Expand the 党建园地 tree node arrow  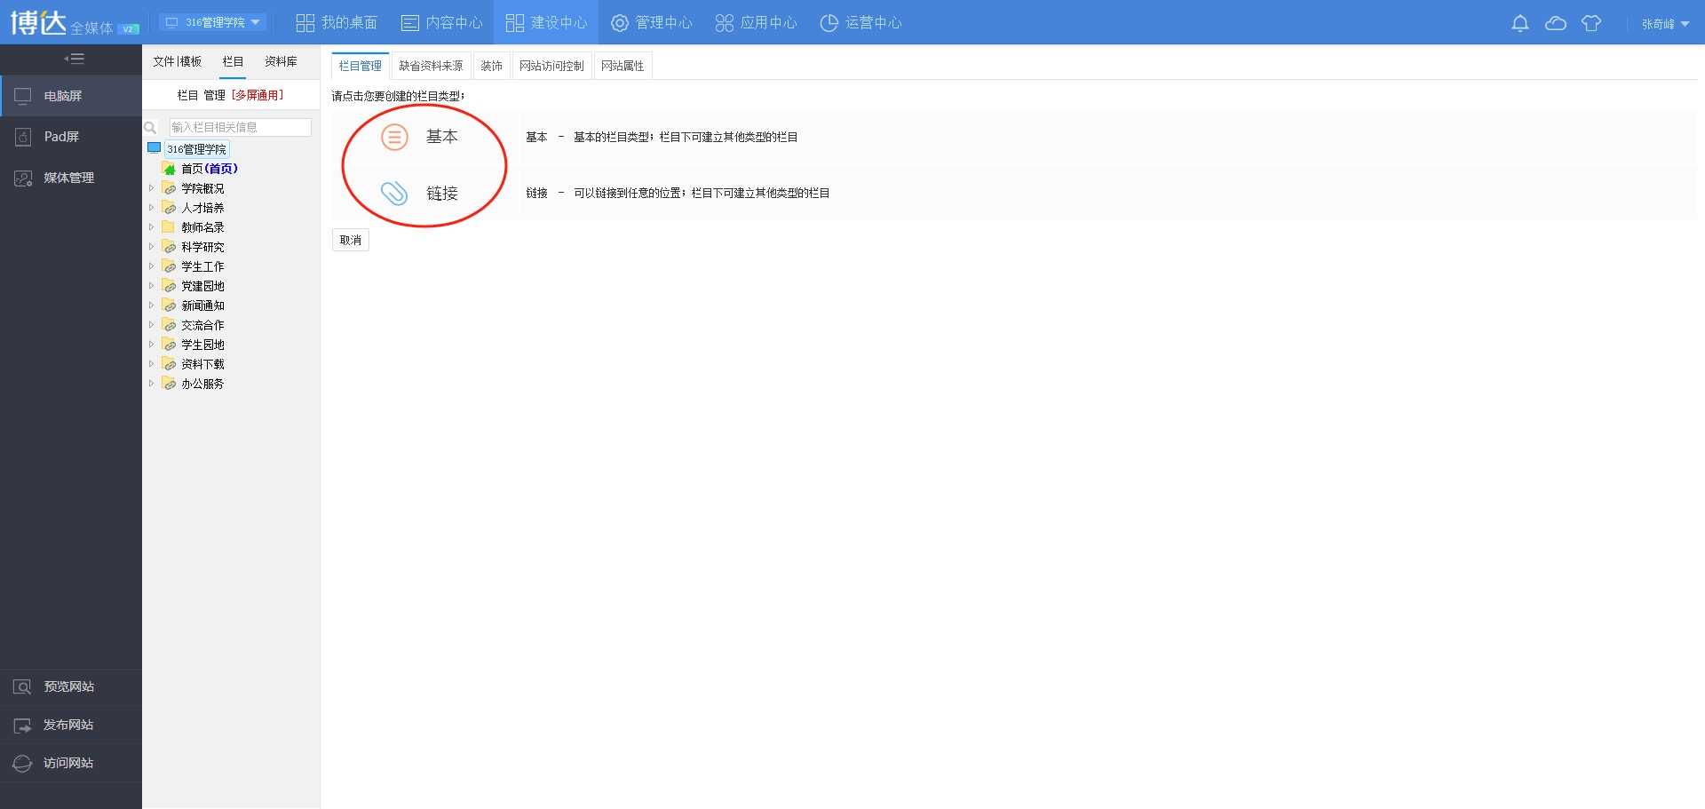point(151,286)
